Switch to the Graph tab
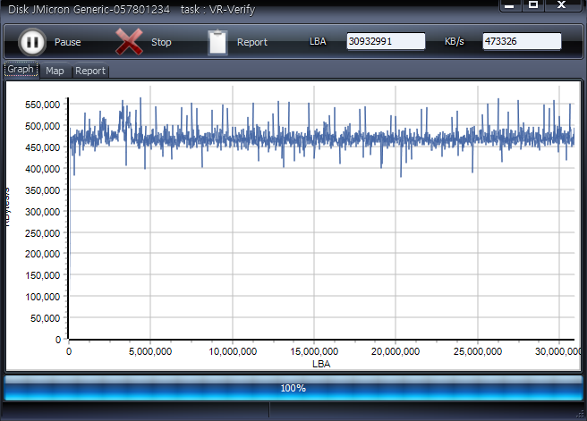This screenshot has height=421, width=587. [21, 70]
